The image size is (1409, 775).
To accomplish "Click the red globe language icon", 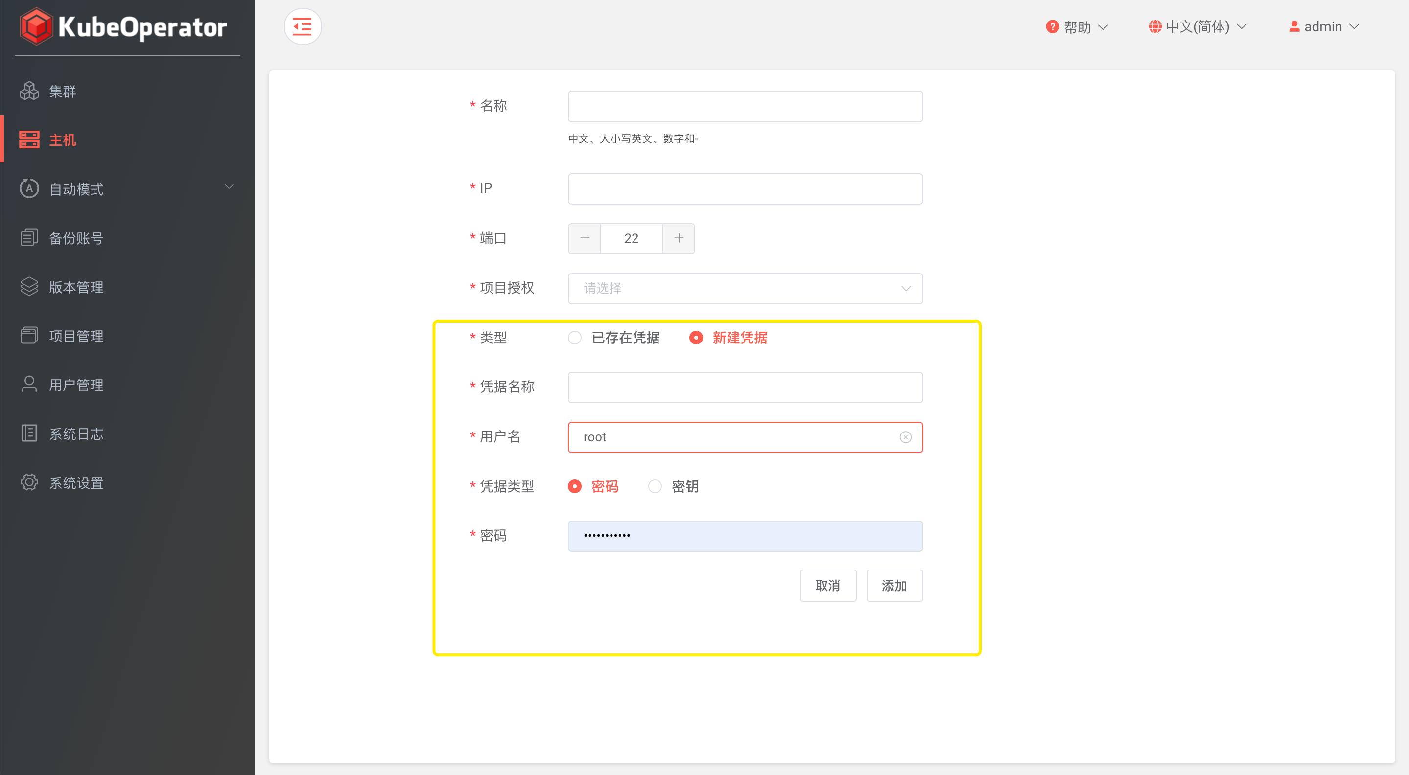I will (1154, 26).
